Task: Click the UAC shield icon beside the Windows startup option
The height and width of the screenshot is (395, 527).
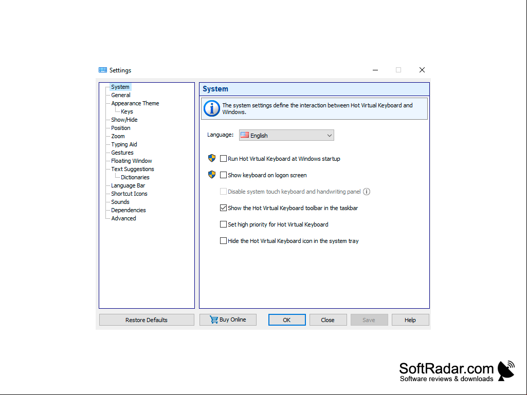Action: tap(212, 158)
